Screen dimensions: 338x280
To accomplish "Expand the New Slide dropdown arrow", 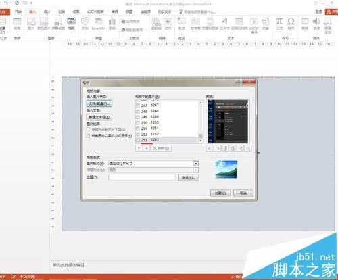I will click(x=7, y=32).
